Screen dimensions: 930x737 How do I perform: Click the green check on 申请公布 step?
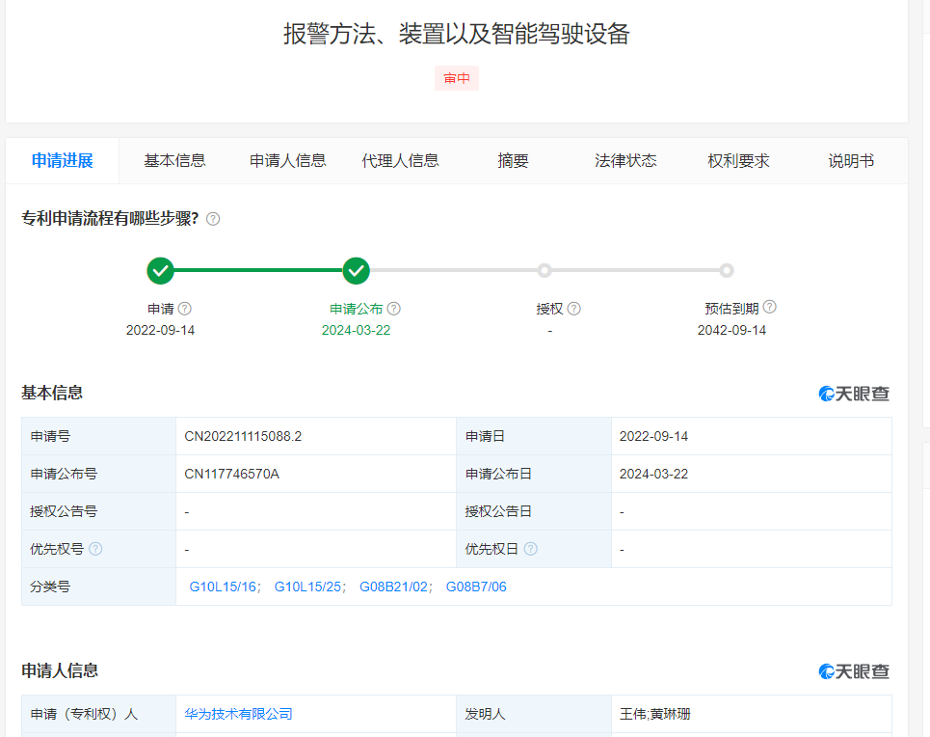tap(357, 271)
